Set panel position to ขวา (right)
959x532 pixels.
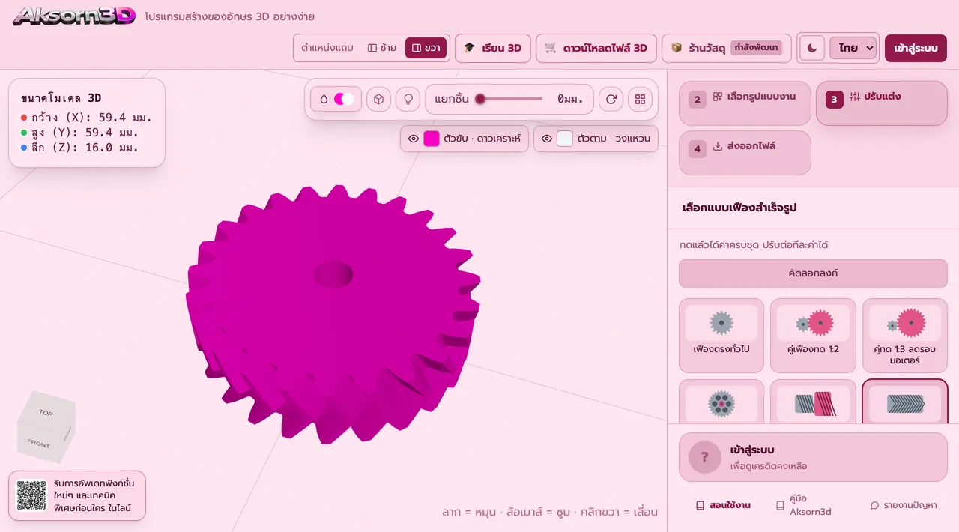pos(426,48)
